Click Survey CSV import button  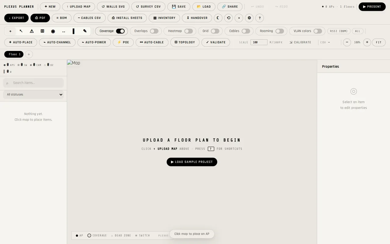coord(148,7)
